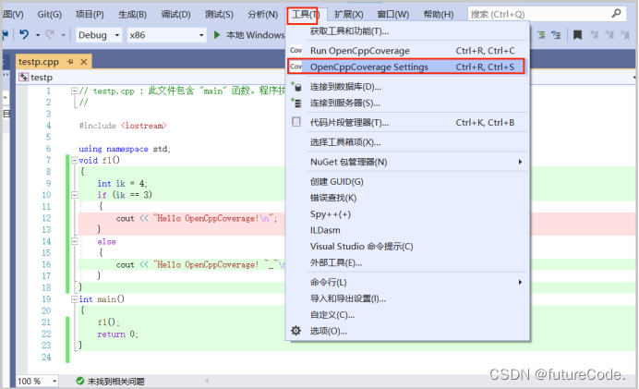Image resolution: width=639 pixels, height=389 pixels.
Task: Click the Cov icon beside OpenCppCoverage Settings
Action: pos(295,67)
